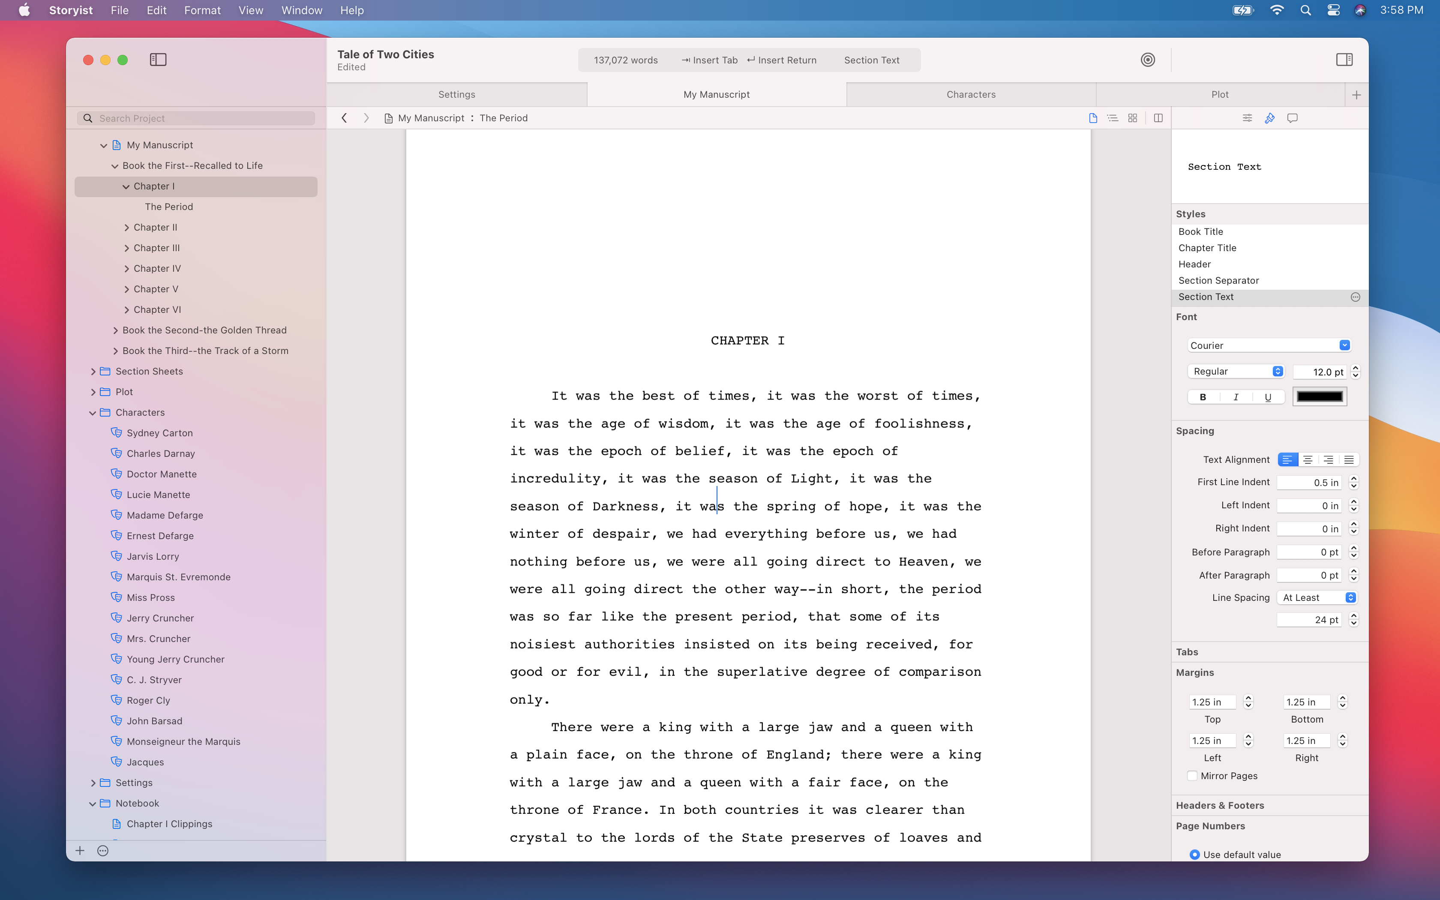Click Section Text style in toolbar

click(x=872, y=60)
